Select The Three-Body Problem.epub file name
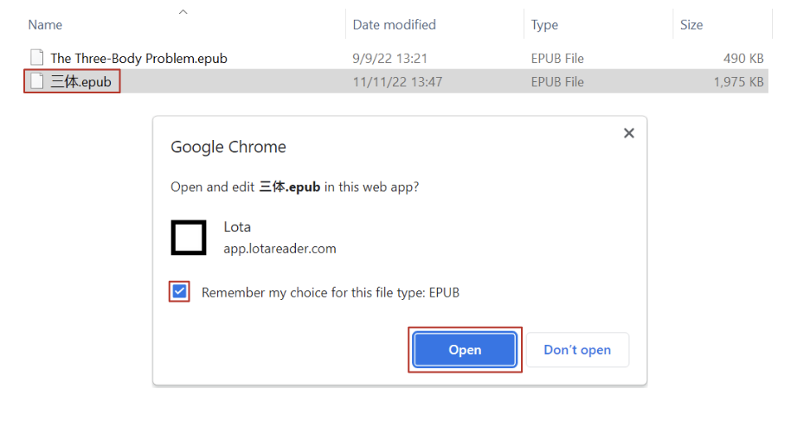The image size is (797, 427). (x=138, y=58)
